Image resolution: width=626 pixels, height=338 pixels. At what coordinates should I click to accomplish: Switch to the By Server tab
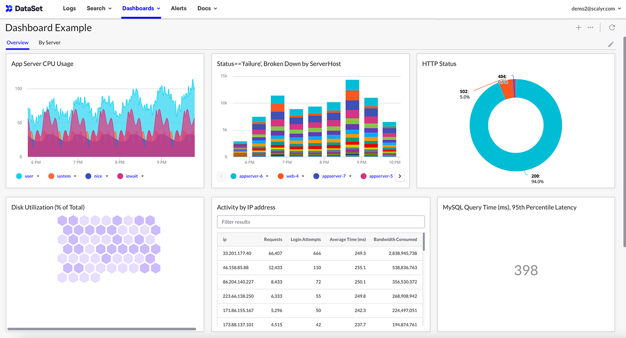[49, 43]
